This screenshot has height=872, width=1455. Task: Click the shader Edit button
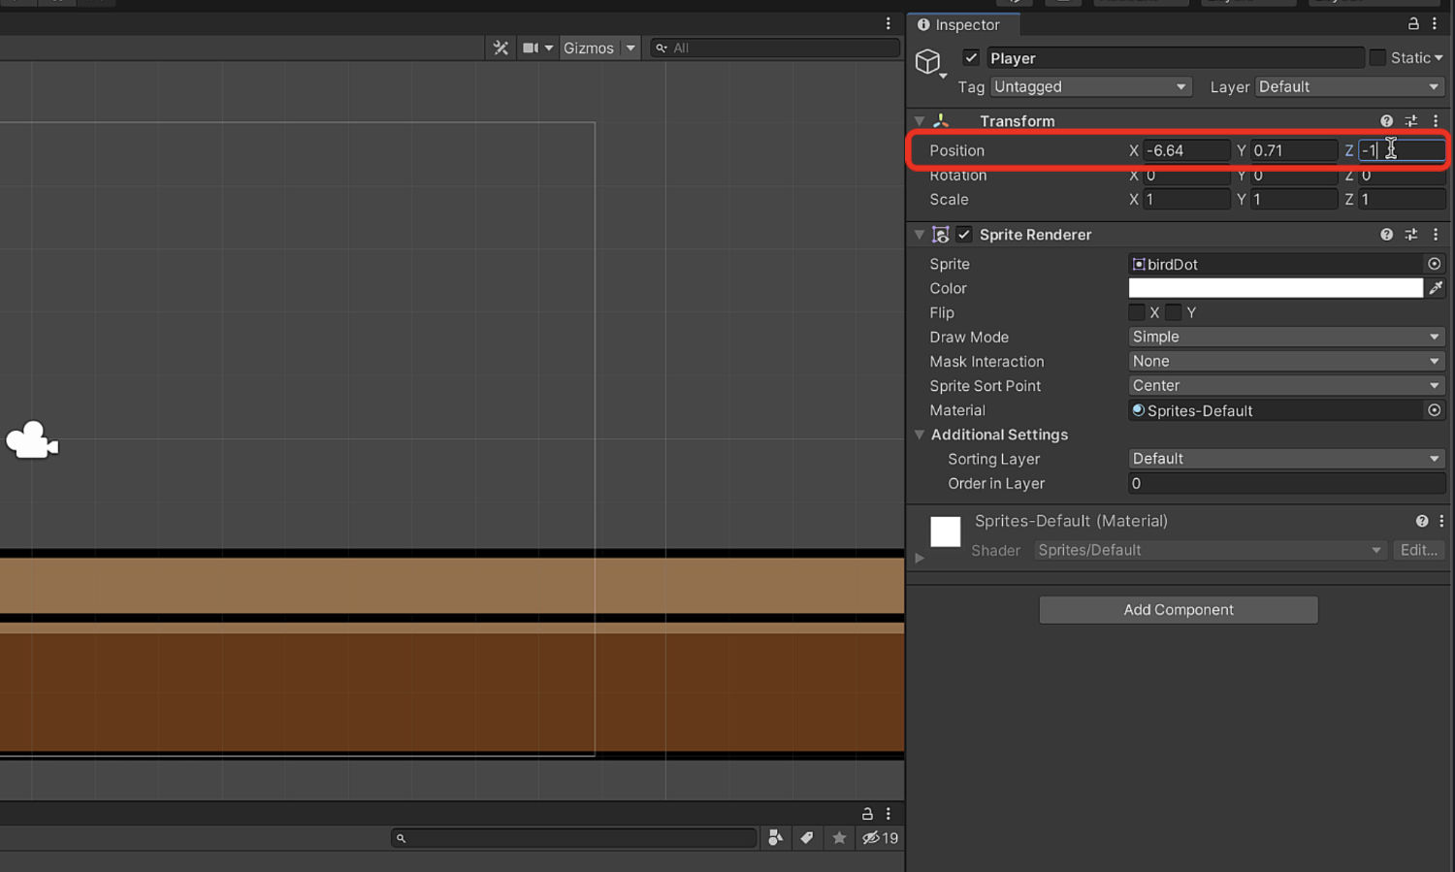[x=1419, y=550]
